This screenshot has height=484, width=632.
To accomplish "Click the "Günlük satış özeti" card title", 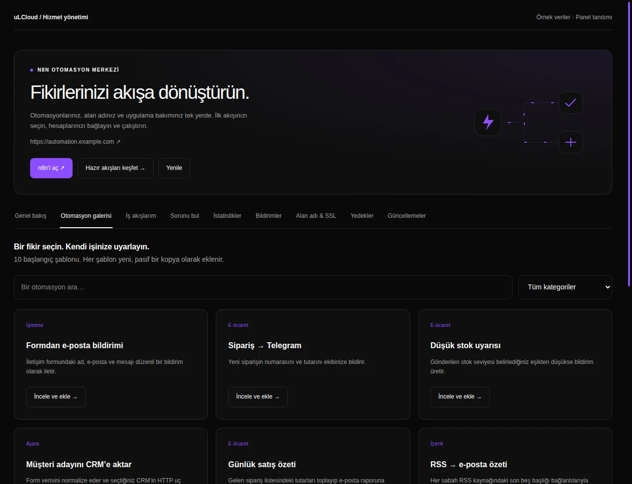I will pyautogui.click(x=262, y=465).
